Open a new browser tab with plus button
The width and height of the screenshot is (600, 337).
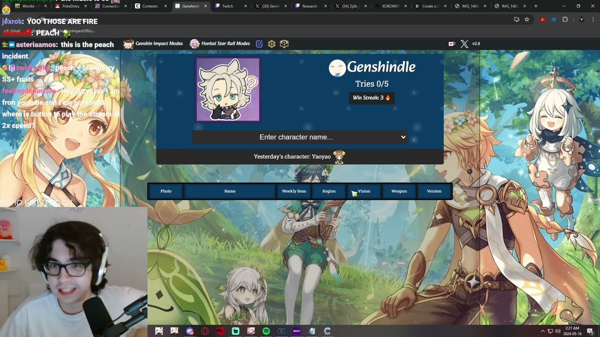point(536,6)
